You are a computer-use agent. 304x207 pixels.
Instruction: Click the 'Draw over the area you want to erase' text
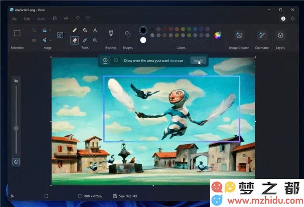153,61
